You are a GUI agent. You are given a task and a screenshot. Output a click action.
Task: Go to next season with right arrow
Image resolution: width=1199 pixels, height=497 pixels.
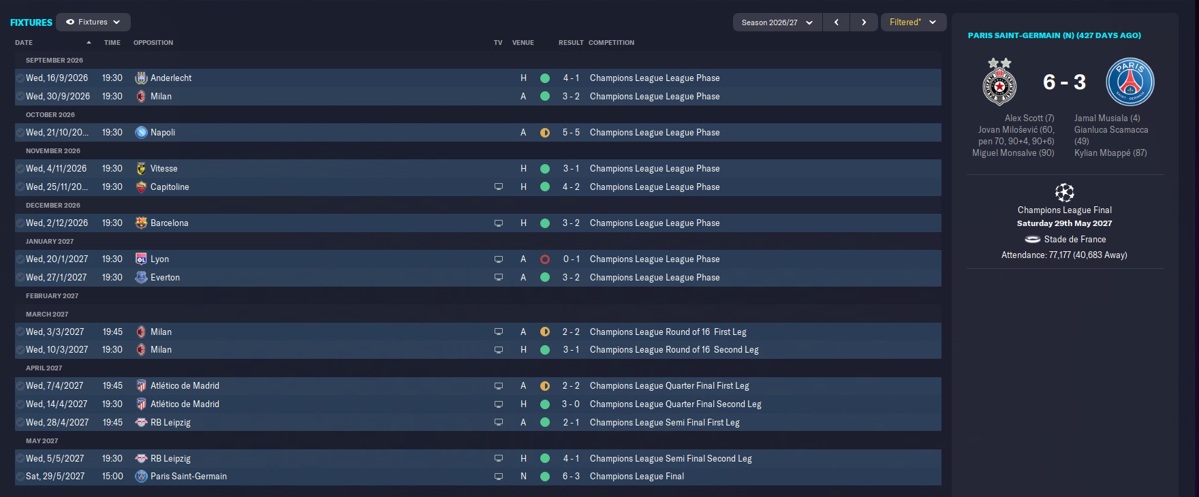(864, 22)
